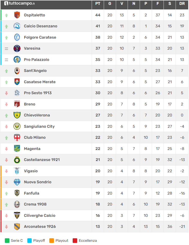Click the V wins column header
This screenshot has width=189, height=245.
click(122, 4)
